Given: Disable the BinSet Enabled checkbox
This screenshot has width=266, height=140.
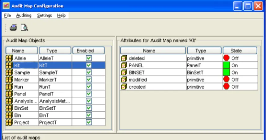Looking at the screenshot, I should 89,108.
